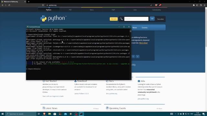Click the Socialize button
207x116 pixels.
click(160, 19)
